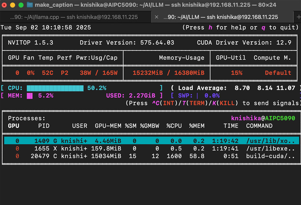
Task: Click the MEM 5.2% percentage
Action: tap(46, 96)
